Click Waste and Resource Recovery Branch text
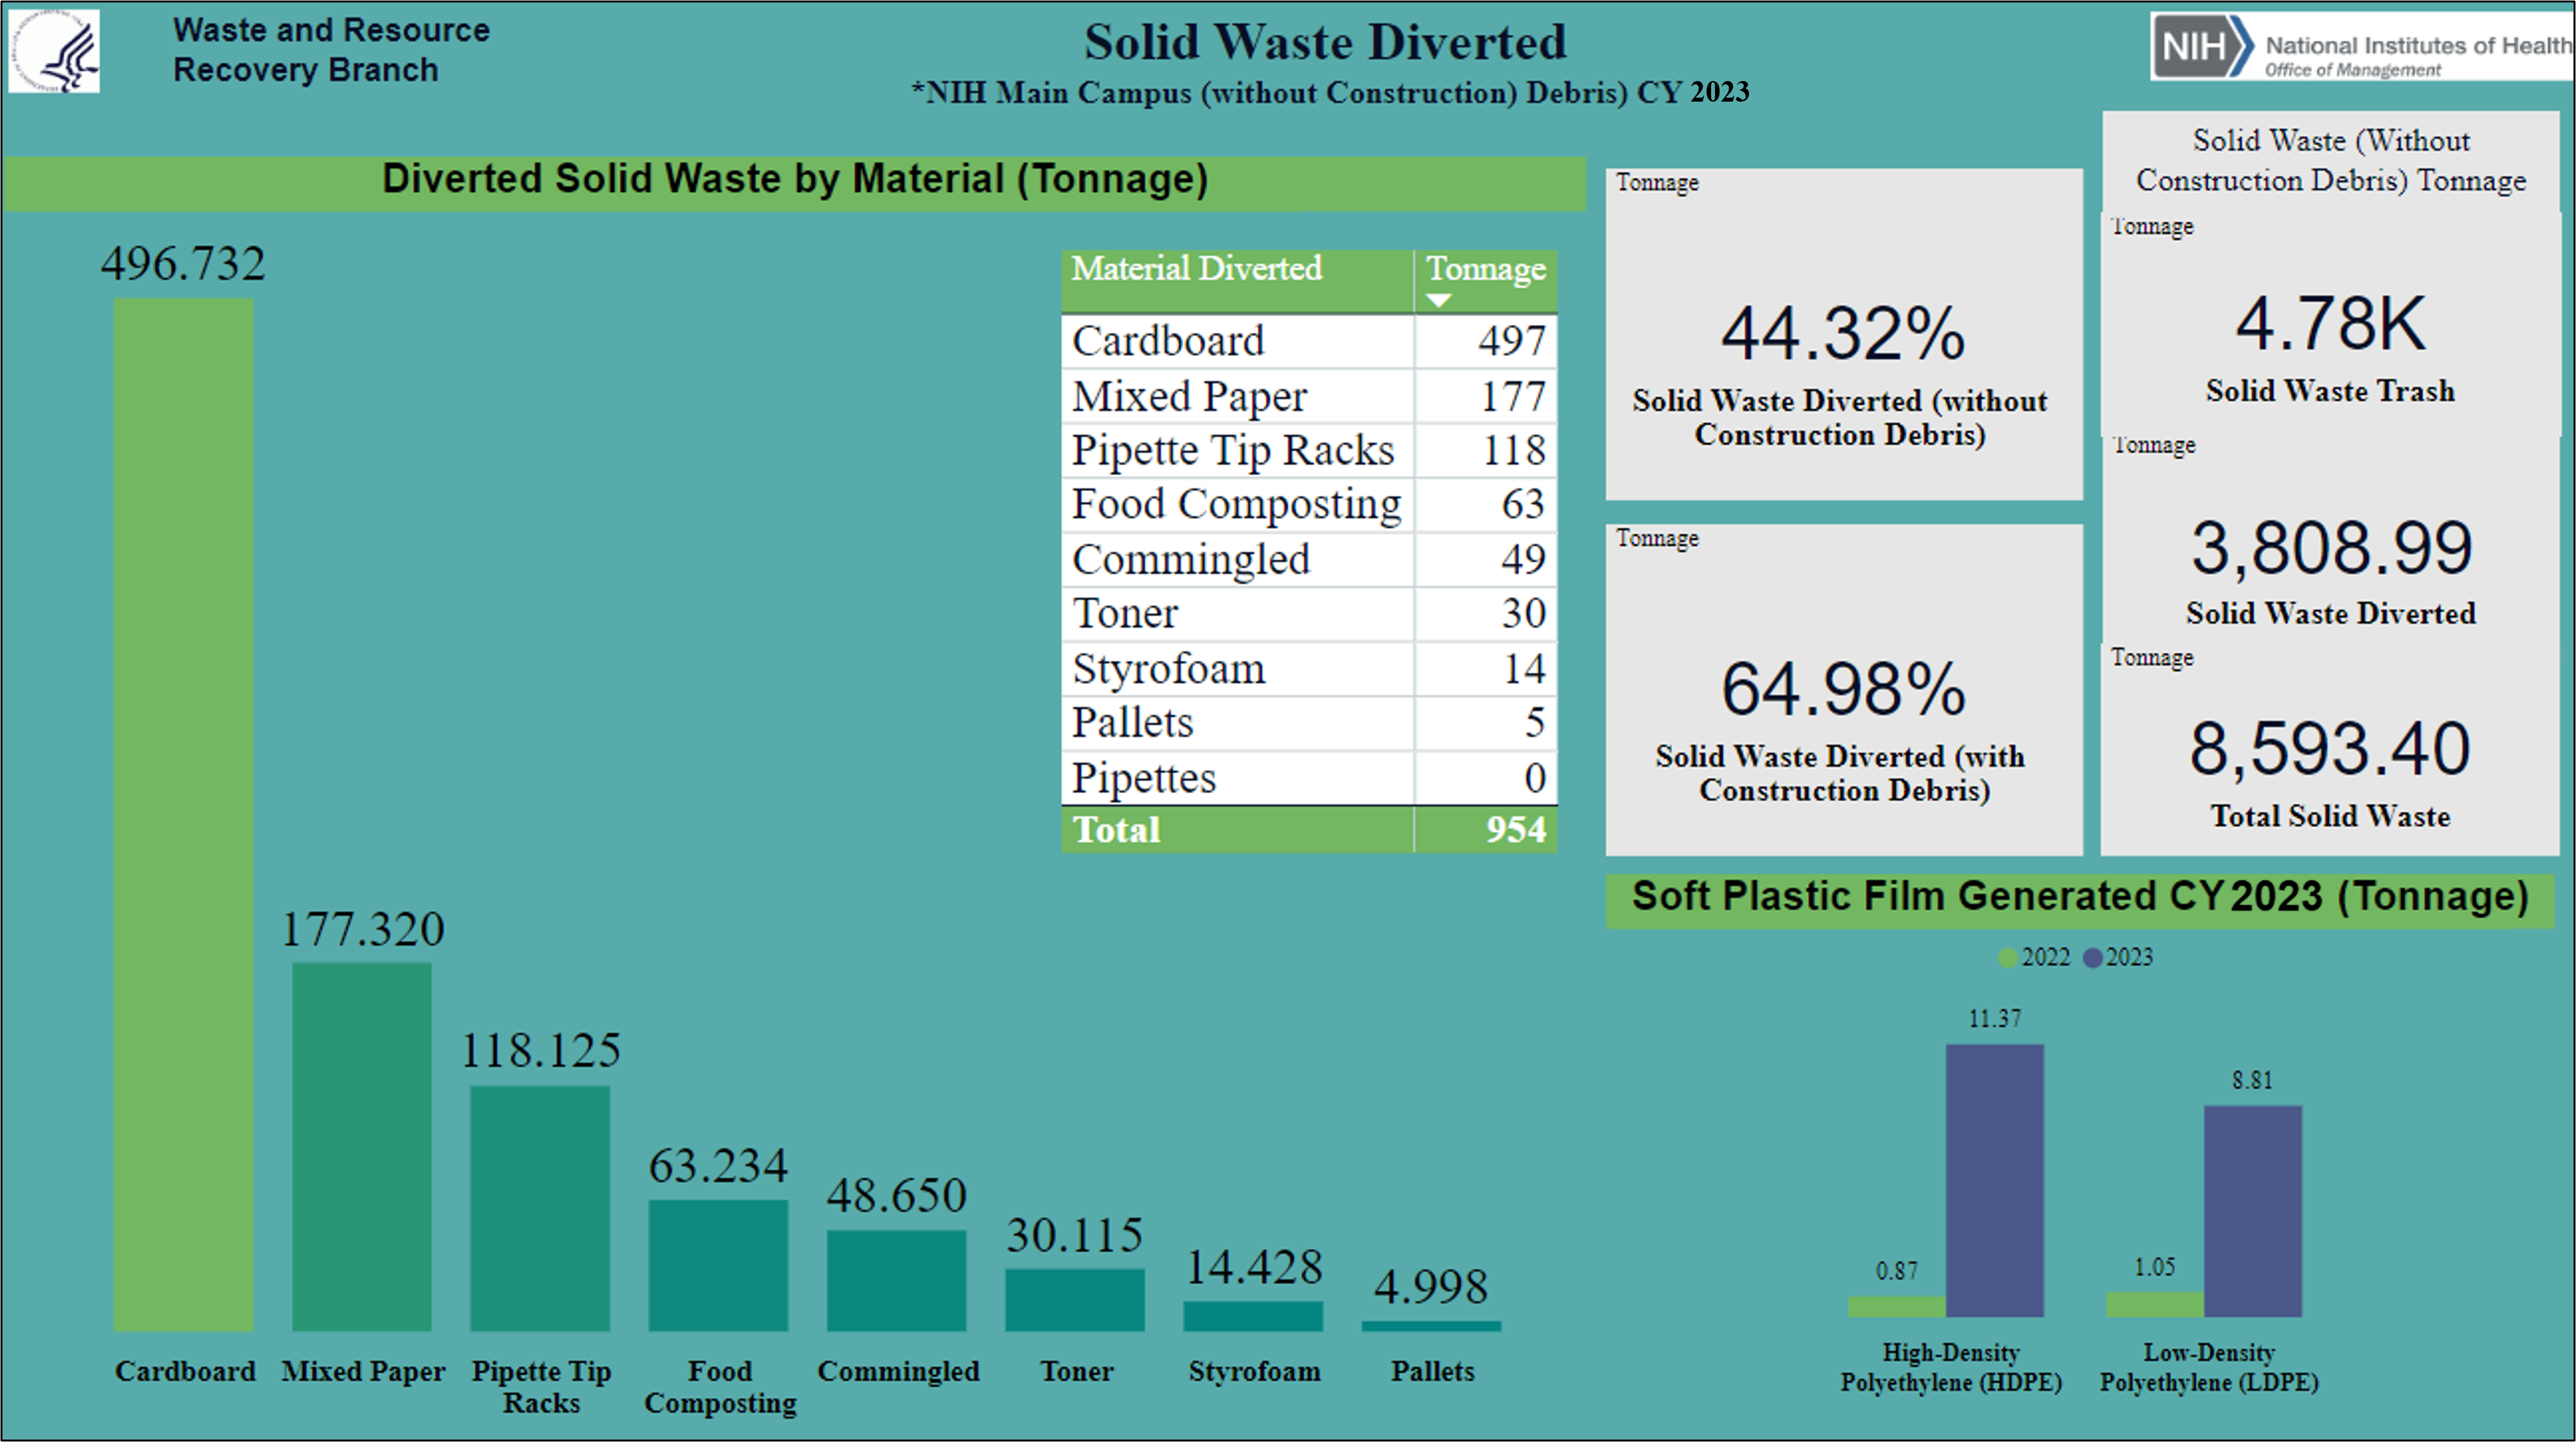The width and height of the screenshot is (2576, 1442). pyautogui.click(x=331, y=50)
